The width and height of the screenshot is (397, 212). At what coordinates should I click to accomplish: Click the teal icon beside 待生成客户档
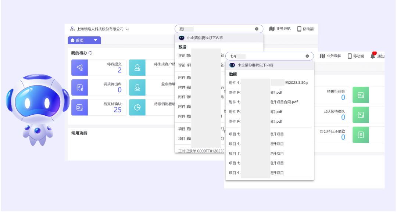coord(137,68)
